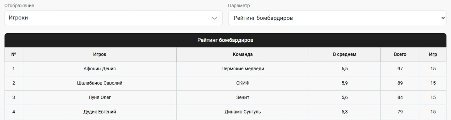Click the Игрок column header

[100, 54]
